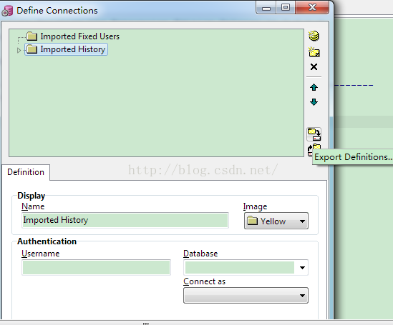Minimize the Define Connections window

[266, 8]
